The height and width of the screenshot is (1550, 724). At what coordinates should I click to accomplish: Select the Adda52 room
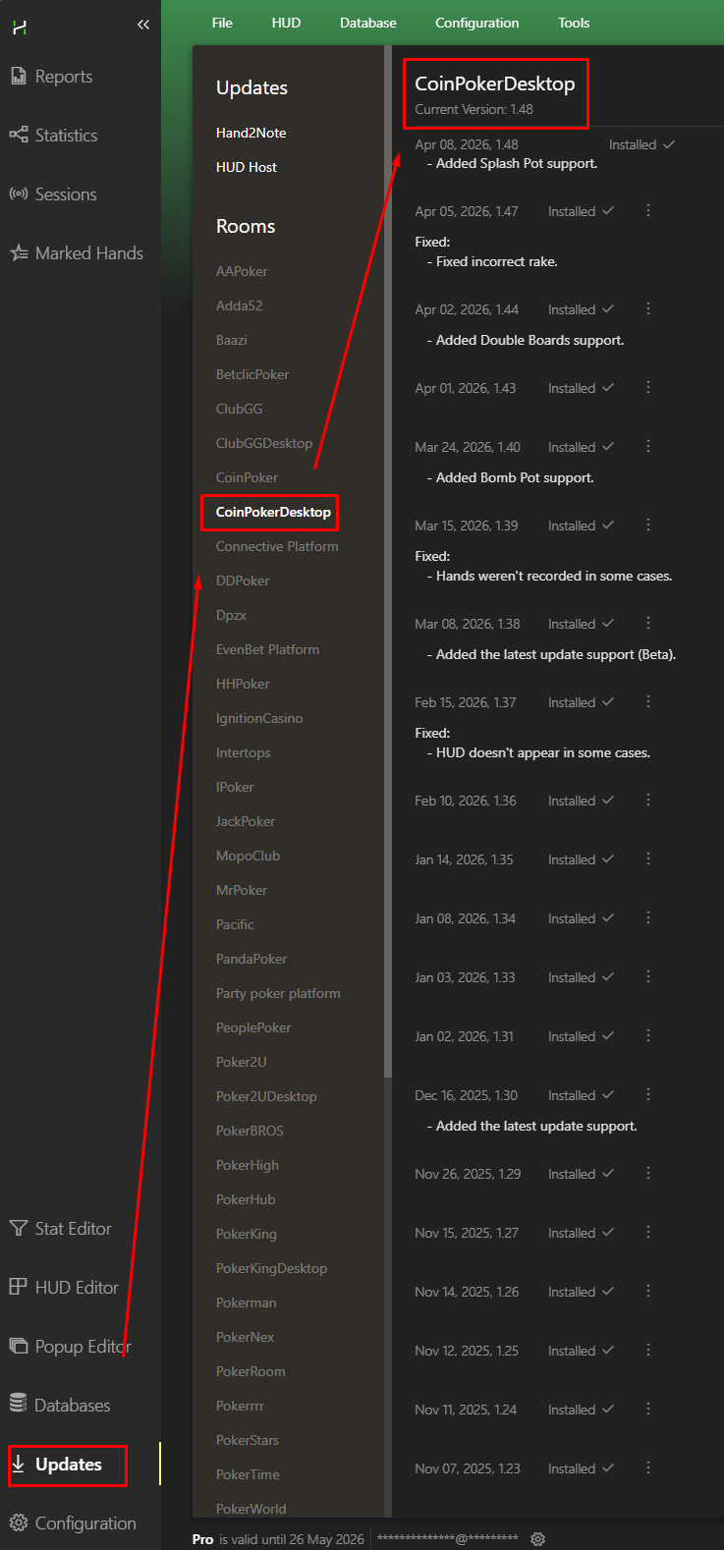click(x=240, y=305)
